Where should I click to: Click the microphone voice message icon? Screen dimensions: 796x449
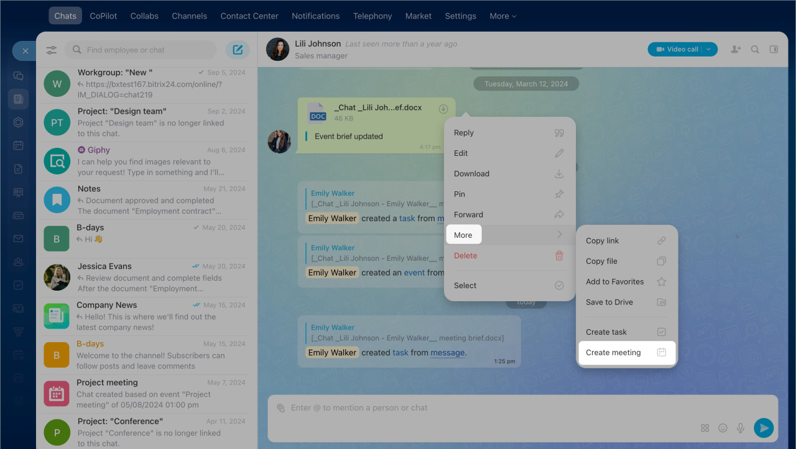pos(740,428)
